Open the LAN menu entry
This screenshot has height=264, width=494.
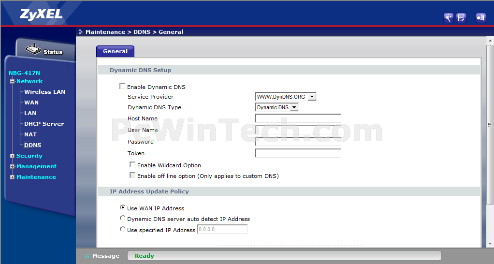tap(30, 113)
